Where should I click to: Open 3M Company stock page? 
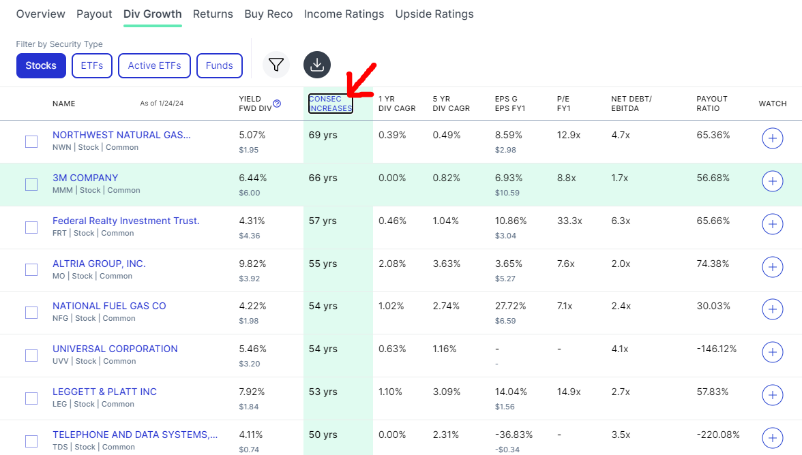[x=85, y=178]
